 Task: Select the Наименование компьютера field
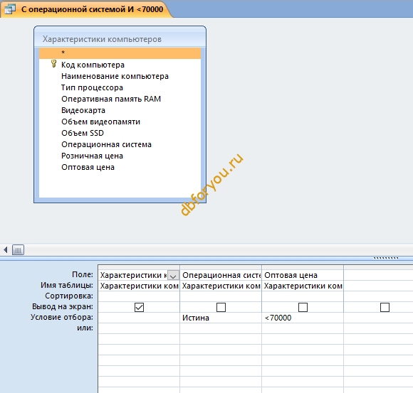pos(115,76)
